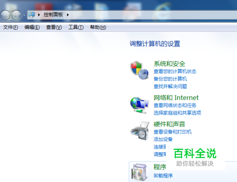Open 程序 category heading

[x=160, y=167]
